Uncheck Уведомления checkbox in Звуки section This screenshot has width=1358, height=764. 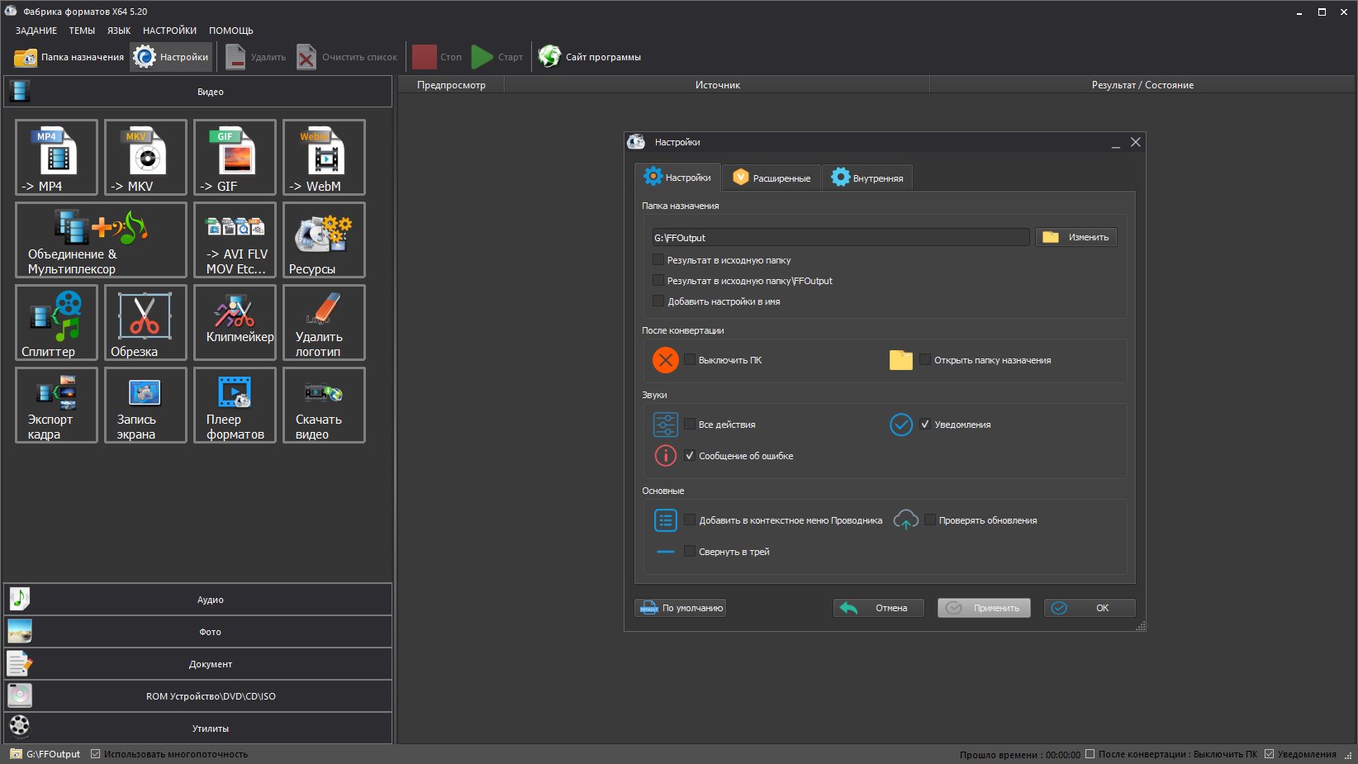(x=925, y=425)
